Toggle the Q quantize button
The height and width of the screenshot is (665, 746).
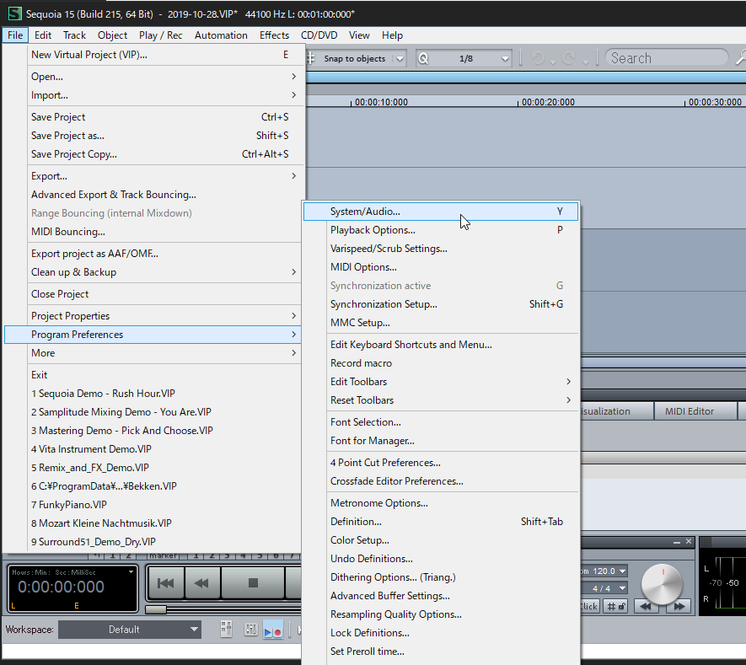coord(422,58)
